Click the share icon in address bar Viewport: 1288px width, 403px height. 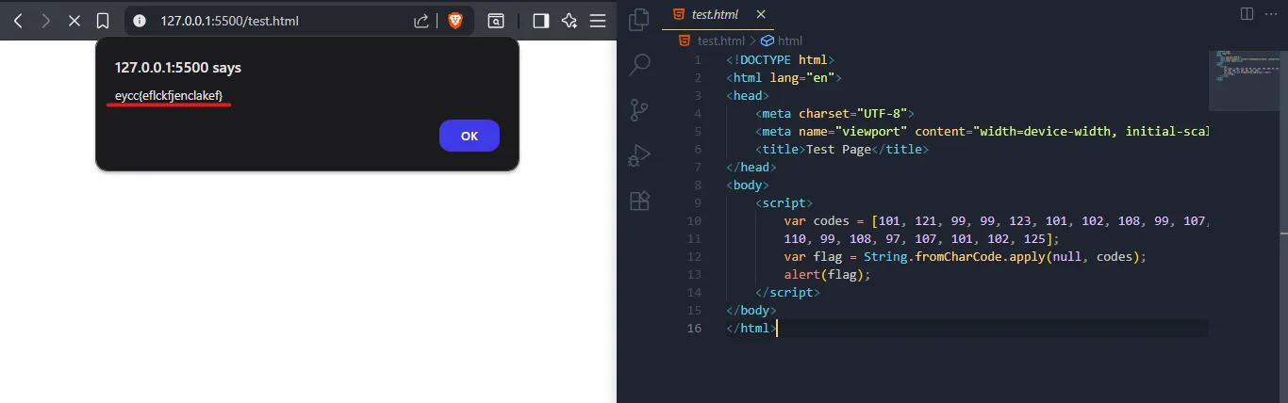point(422,20)
